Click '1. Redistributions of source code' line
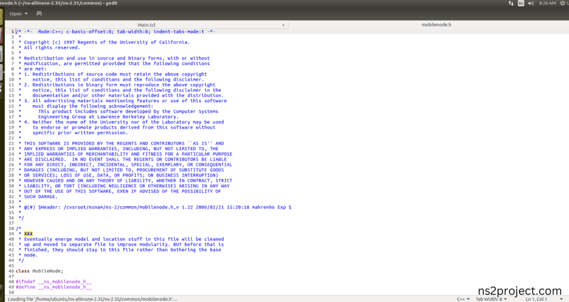Screen dimensions: 569x302 112,74
